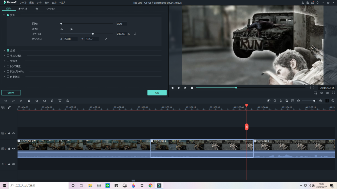Zoom out timeline with minus icon

pyautogui.click(x=299, y=101)
